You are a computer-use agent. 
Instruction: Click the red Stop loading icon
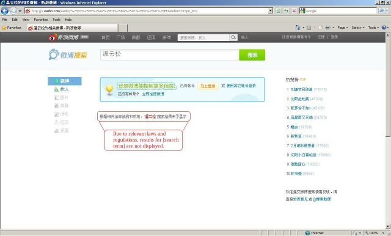pos(294,11)
